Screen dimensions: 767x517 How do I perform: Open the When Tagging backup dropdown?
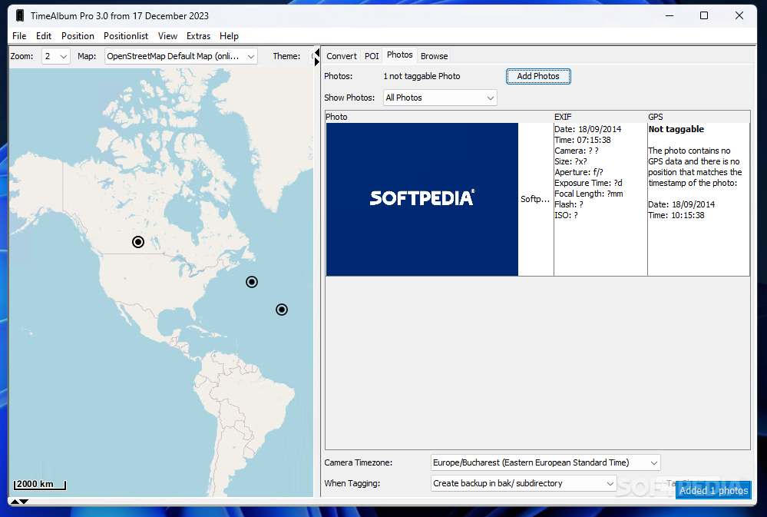point(524,483)
